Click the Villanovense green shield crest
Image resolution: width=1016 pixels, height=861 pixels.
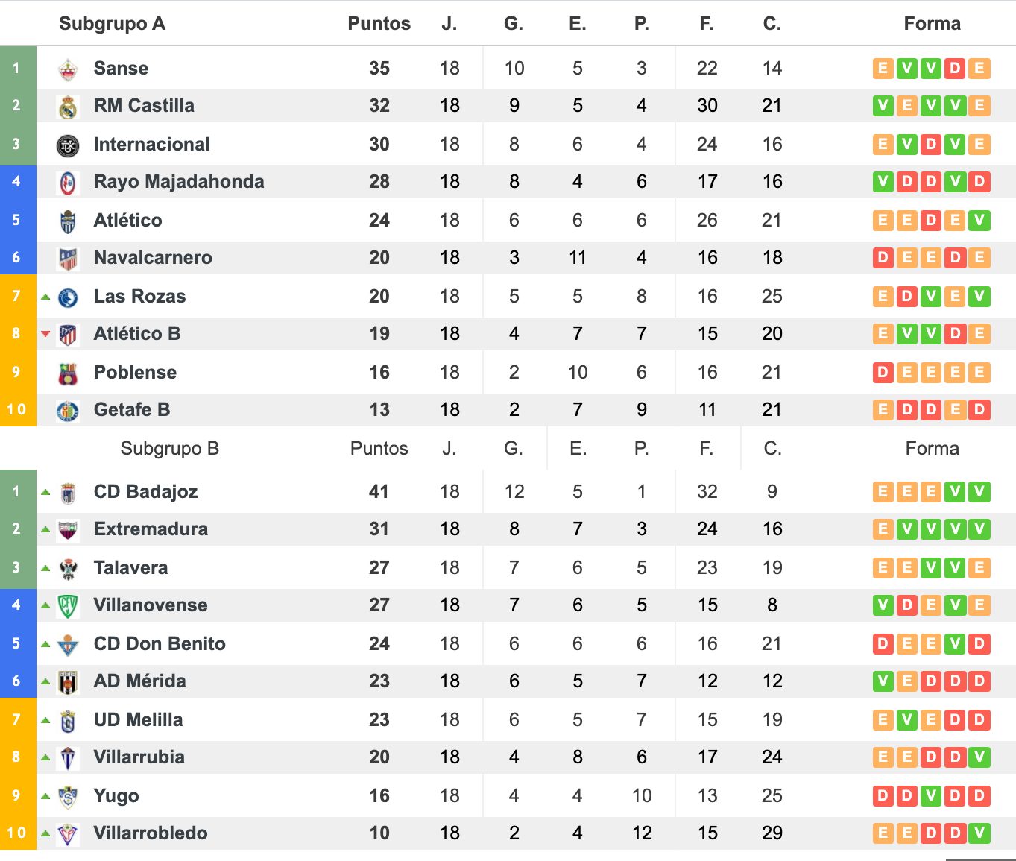[x=68, y=606]
